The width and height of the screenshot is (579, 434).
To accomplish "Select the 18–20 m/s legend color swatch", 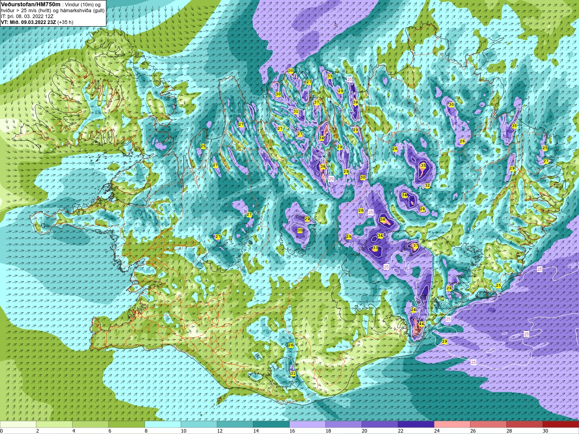I will click(344, 425).
